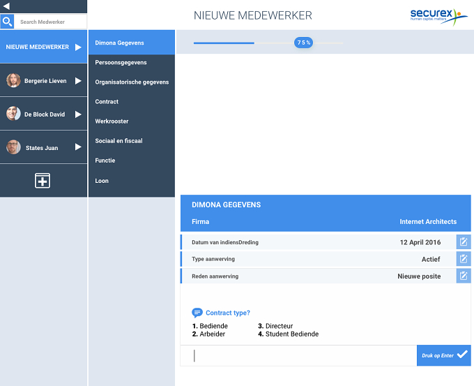Choose option 1. Bediende

[x=210, y=326]
